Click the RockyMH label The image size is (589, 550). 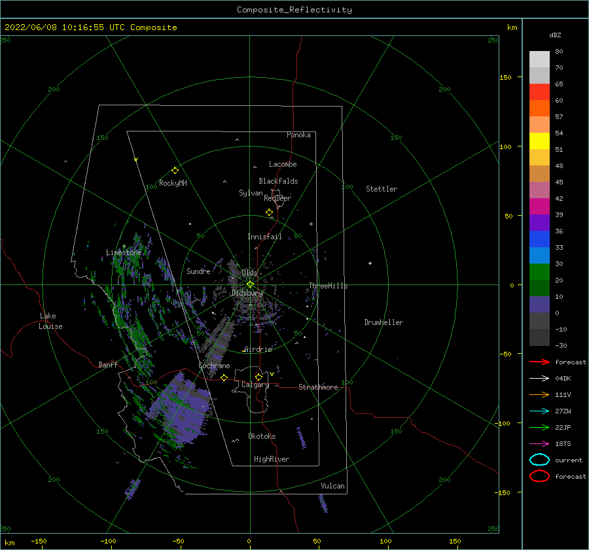pos(173,183)
